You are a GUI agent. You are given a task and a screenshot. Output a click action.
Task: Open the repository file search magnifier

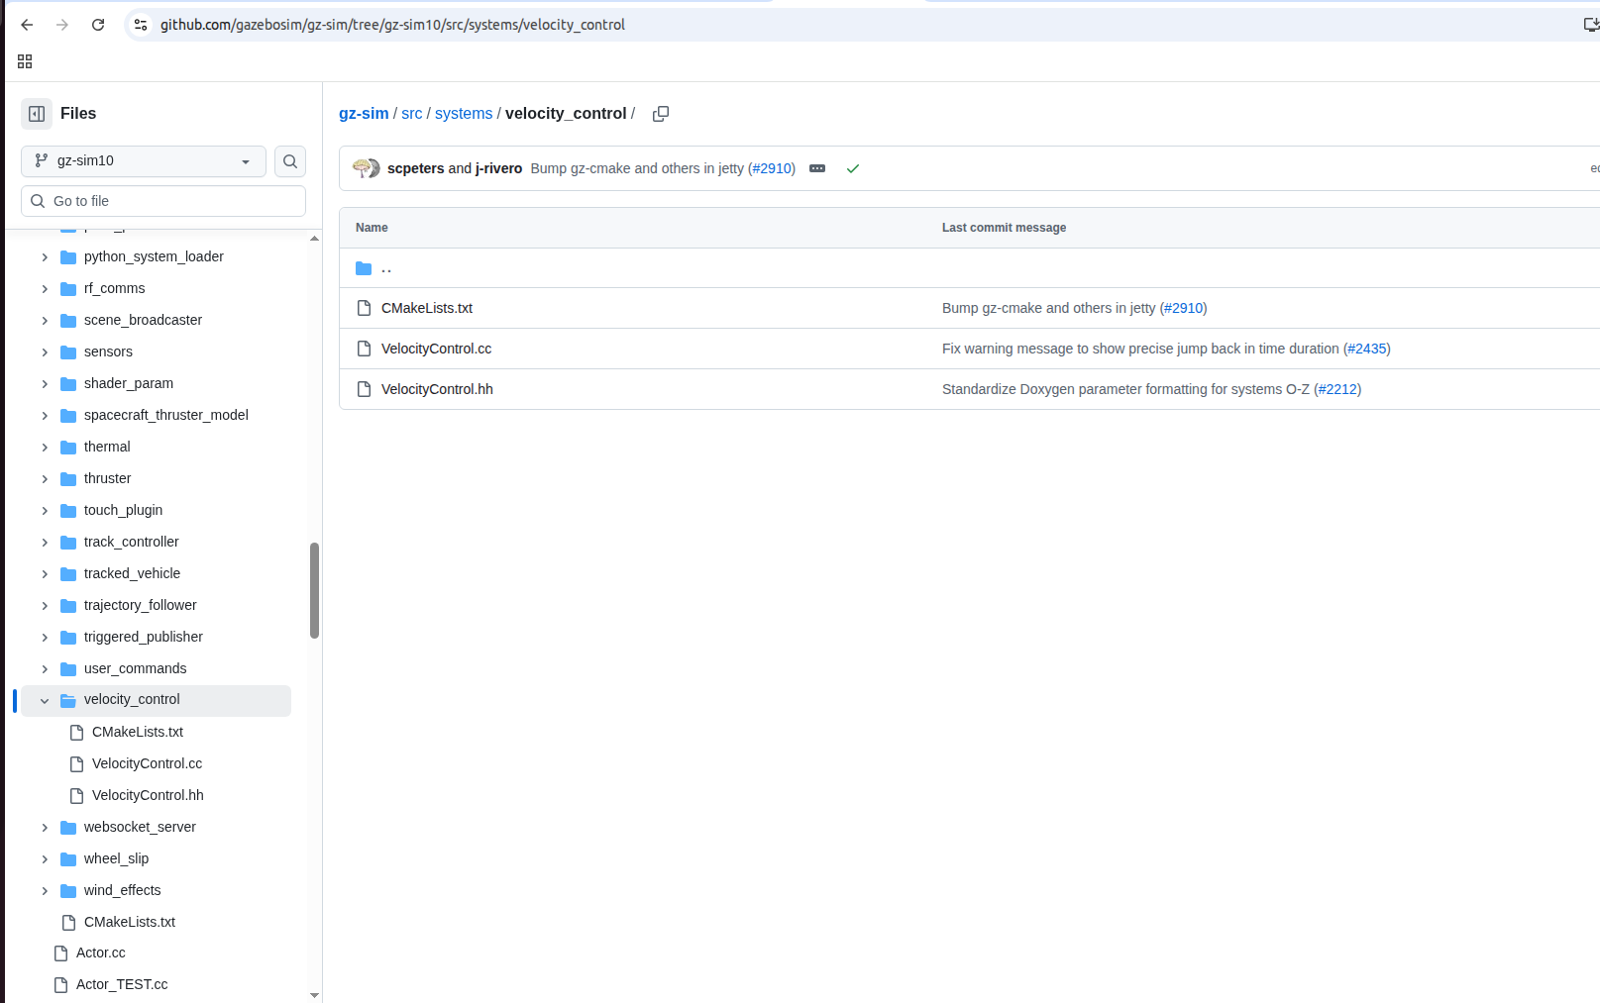tap(289, 160)
